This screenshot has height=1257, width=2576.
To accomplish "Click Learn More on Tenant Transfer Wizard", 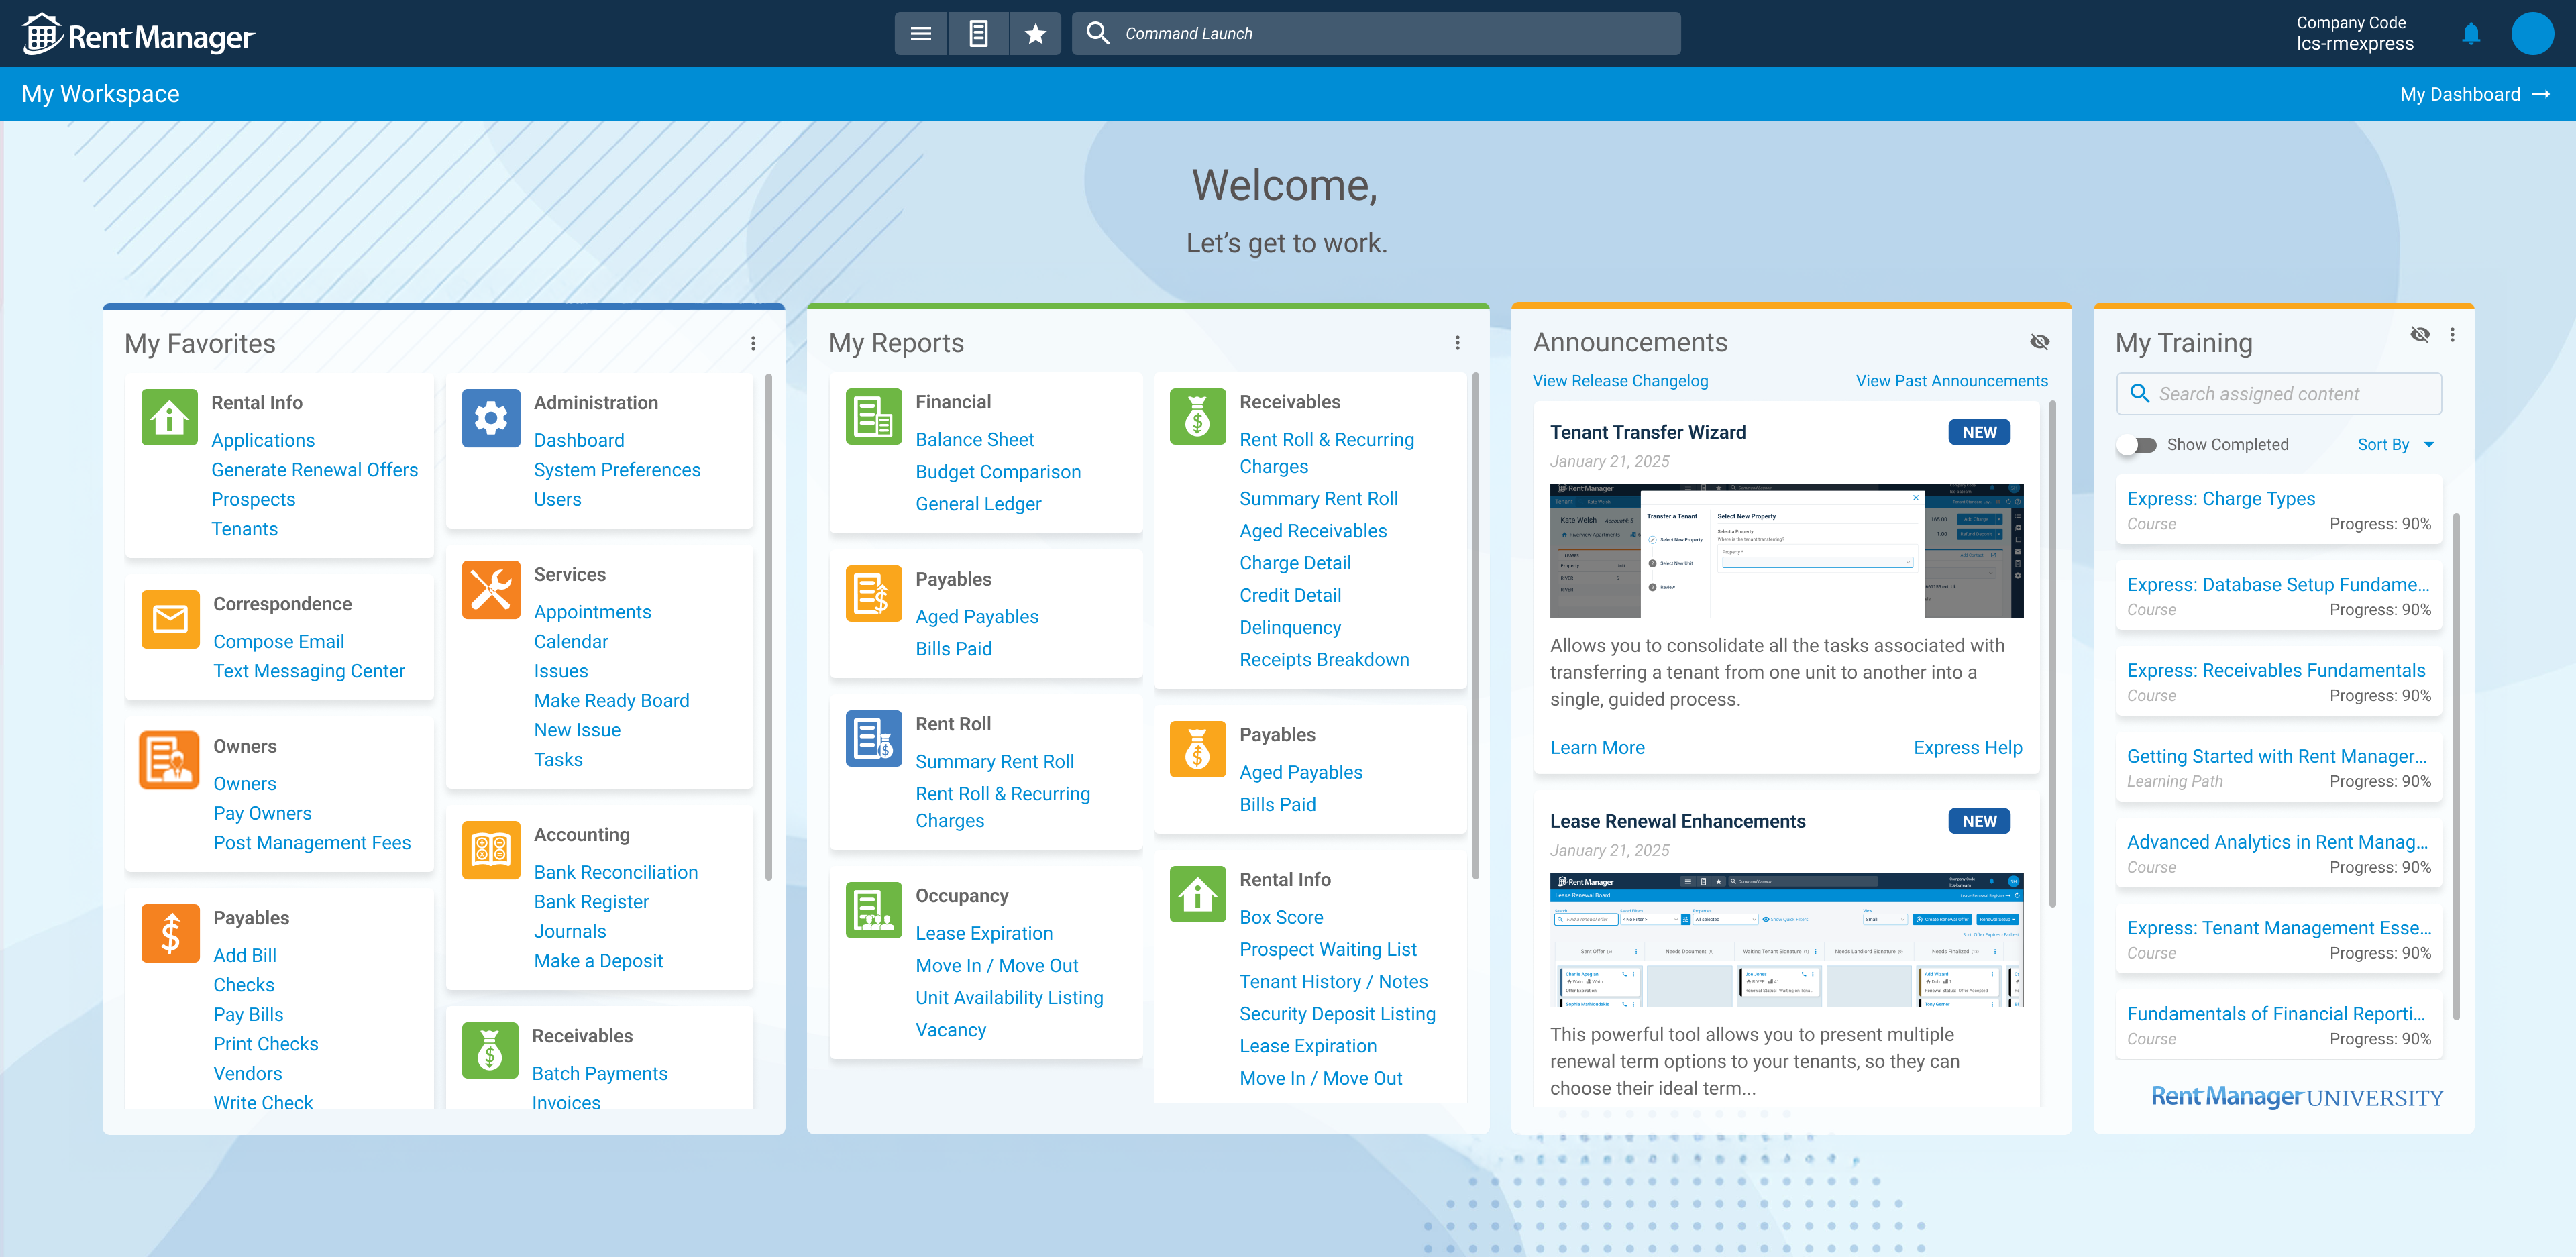I will (x=1597, y=747).
